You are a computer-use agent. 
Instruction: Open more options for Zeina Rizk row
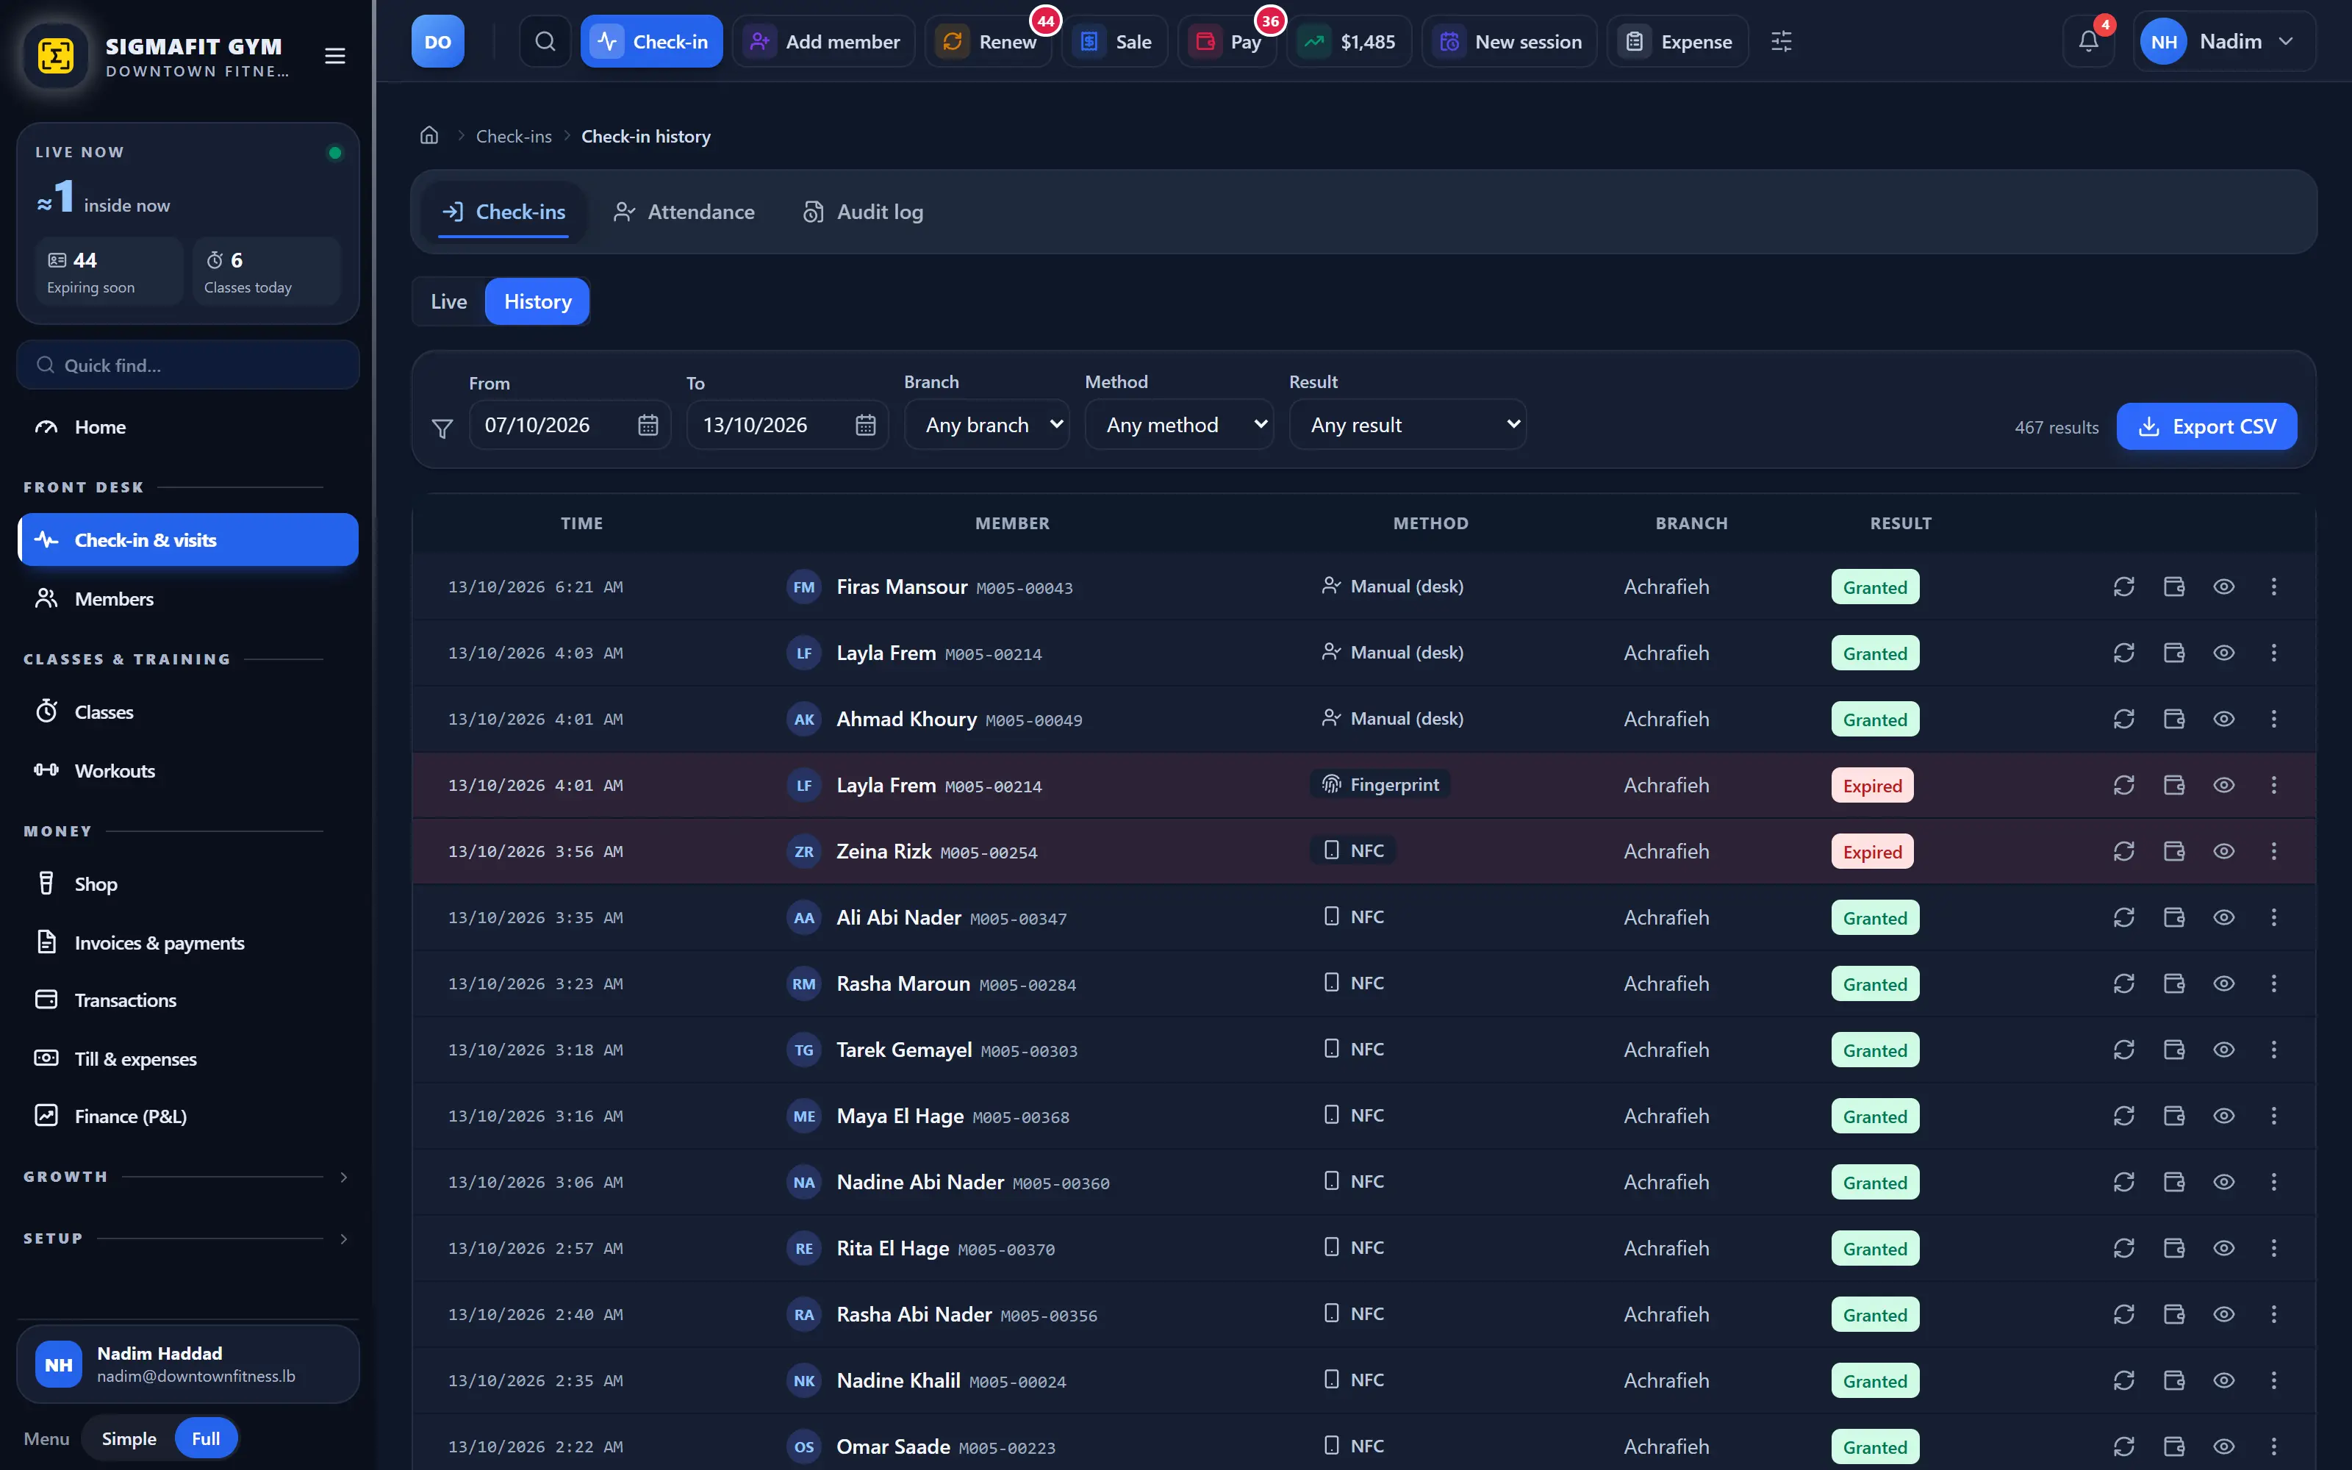pos(2273,850)
